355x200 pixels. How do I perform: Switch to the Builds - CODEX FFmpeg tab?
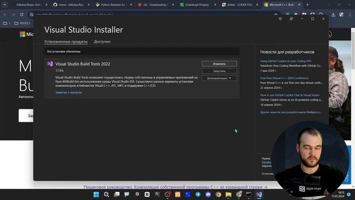(x=240, y=4)
